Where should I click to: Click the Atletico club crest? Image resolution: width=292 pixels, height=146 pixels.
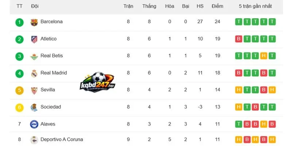[x=34, y=39]
